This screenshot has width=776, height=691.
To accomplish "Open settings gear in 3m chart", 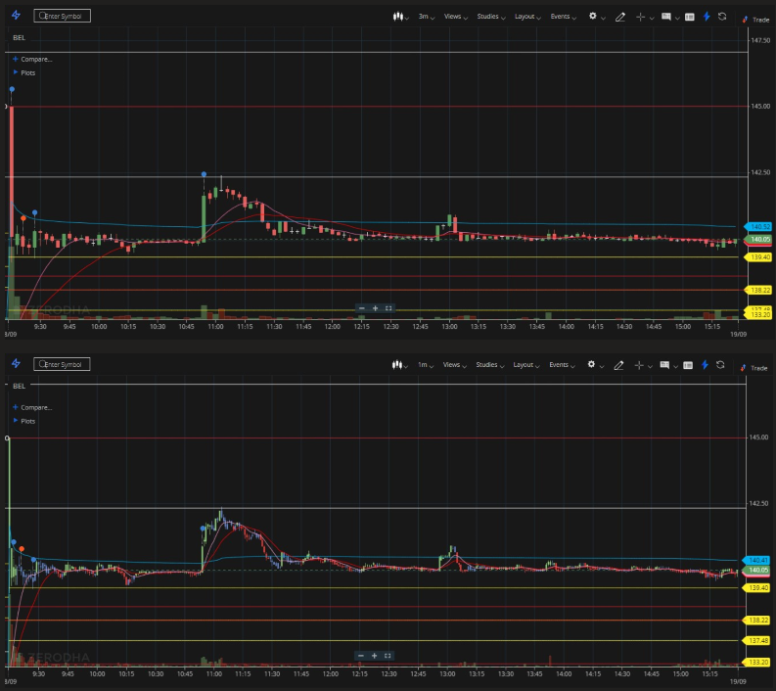I will [592, 16].
